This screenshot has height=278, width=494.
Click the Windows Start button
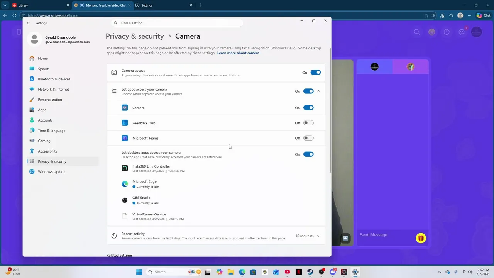(139, 272)
